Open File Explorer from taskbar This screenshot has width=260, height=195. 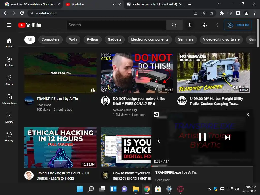pyautogui.click(x=136, y=189)
